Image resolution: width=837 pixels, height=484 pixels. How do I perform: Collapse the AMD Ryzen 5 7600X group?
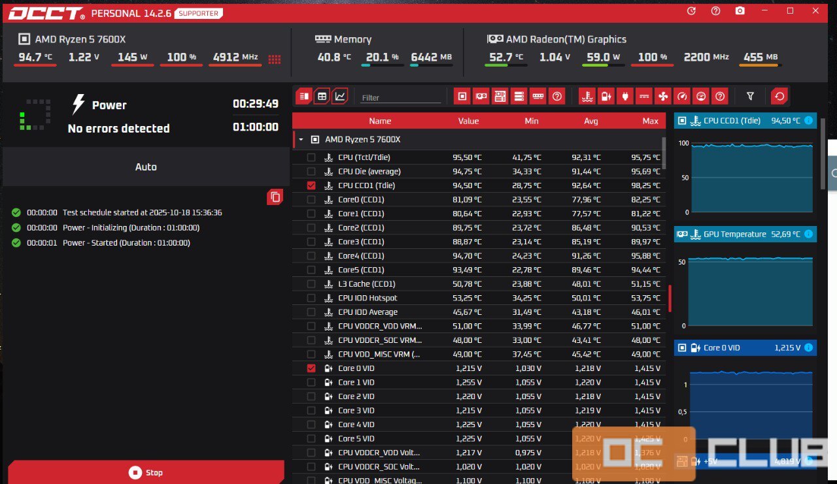tap(300, 138)
